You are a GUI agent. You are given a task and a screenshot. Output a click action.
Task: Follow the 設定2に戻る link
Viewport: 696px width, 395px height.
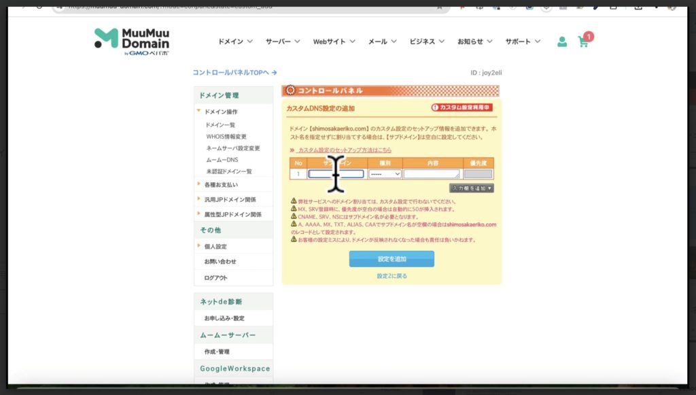[391, 275]
